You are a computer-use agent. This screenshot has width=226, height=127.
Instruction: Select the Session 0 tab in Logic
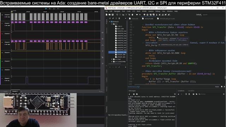[16, 91]
